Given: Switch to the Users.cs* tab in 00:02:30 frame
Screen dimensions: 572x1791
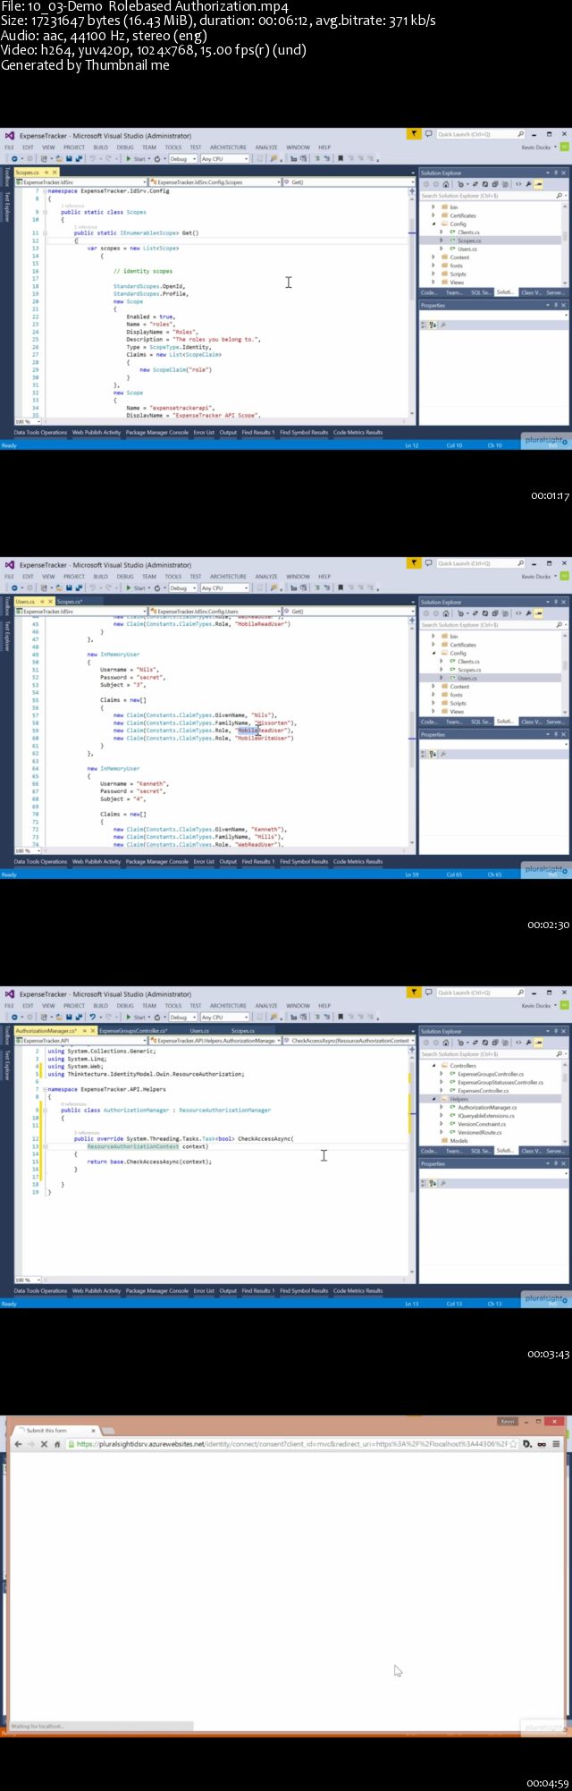Looking at the screenshot, I should (x=25, y=602).
